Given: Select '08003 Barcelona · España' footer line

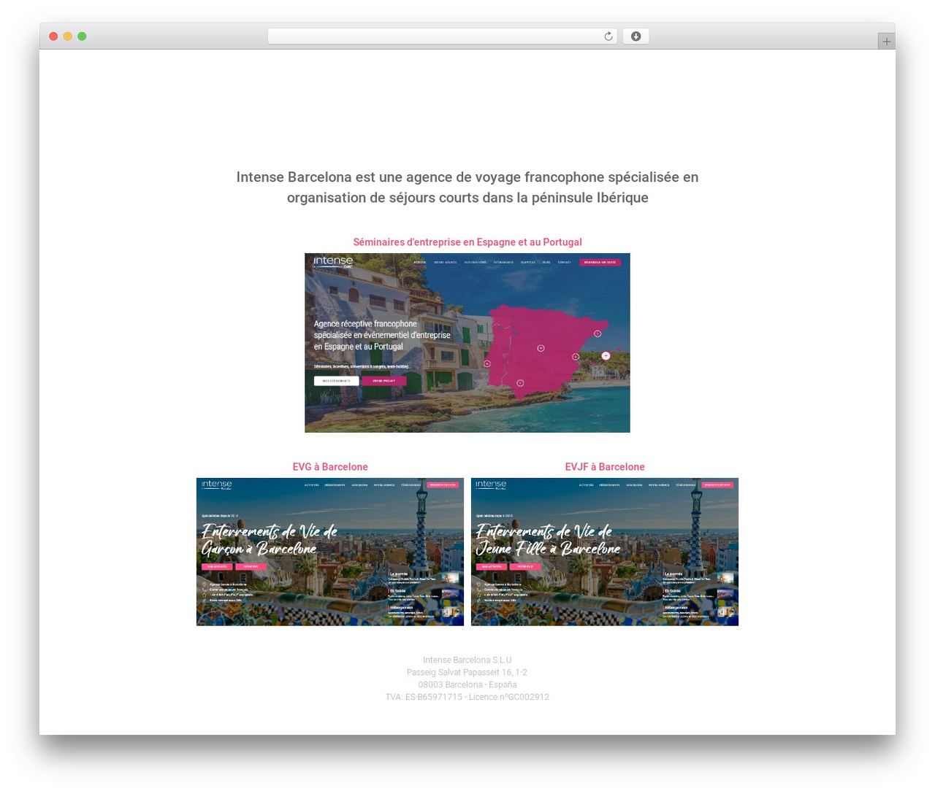Looking at the screenshot, I should tap(467, 684).
